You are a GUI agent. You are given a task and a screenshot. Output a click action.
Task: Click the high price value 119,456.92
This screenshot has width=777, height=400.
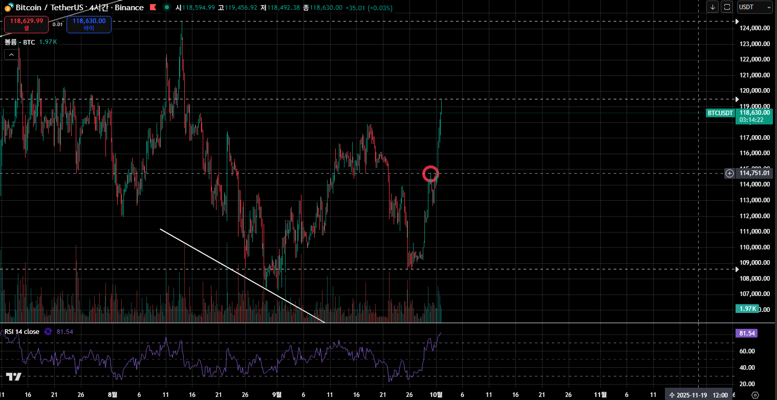[x=241, y=8]
